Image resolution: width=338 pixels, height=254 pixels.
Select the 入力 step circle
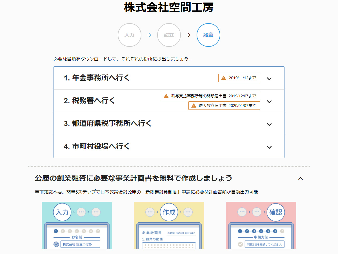(x=129, y=35)
